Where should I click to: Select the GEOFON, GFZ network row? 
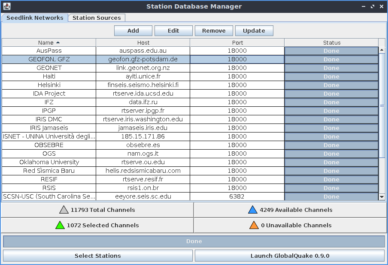pyautogui.click(x=49, y=59)
